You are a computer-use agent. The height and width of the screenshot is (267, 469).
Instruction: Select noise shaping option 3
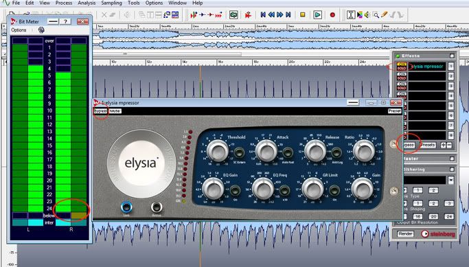tap(449, 203)
